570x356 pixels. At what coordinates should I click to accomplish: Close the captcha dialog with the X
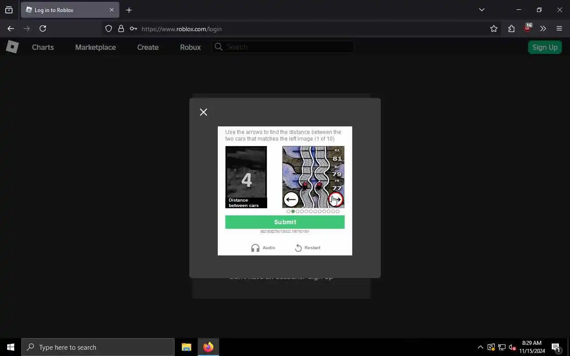click(204, 112)
